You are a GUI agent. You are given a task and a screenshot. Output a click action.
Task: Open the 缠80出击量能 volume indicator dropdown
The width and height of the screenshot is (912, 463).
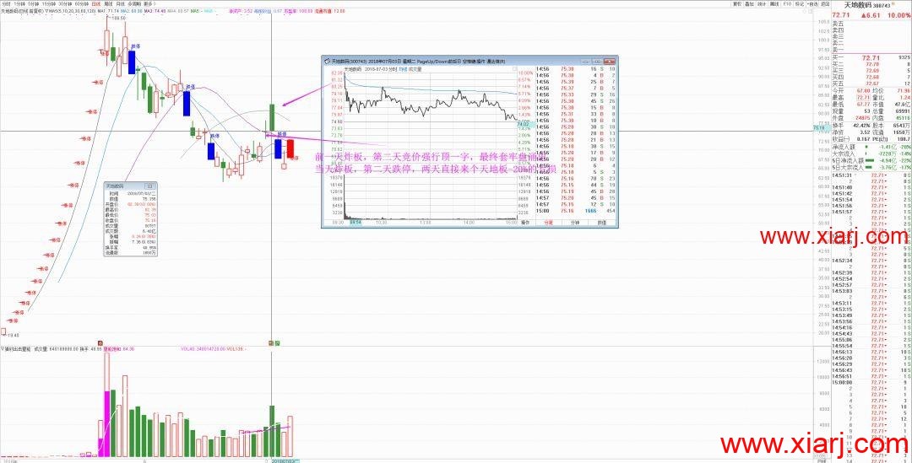pyautogui.click(x=16, y=349)
